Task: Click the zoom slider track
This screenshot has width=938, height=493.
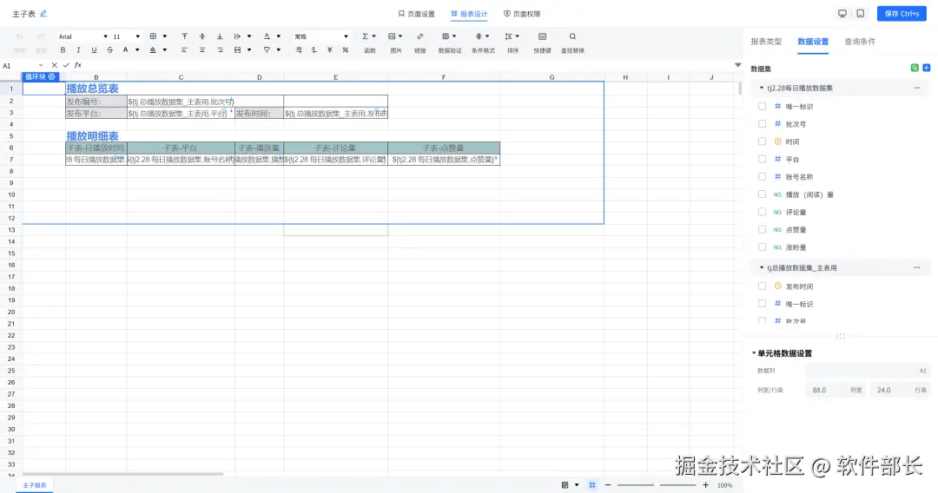Action: pos(657,485)
